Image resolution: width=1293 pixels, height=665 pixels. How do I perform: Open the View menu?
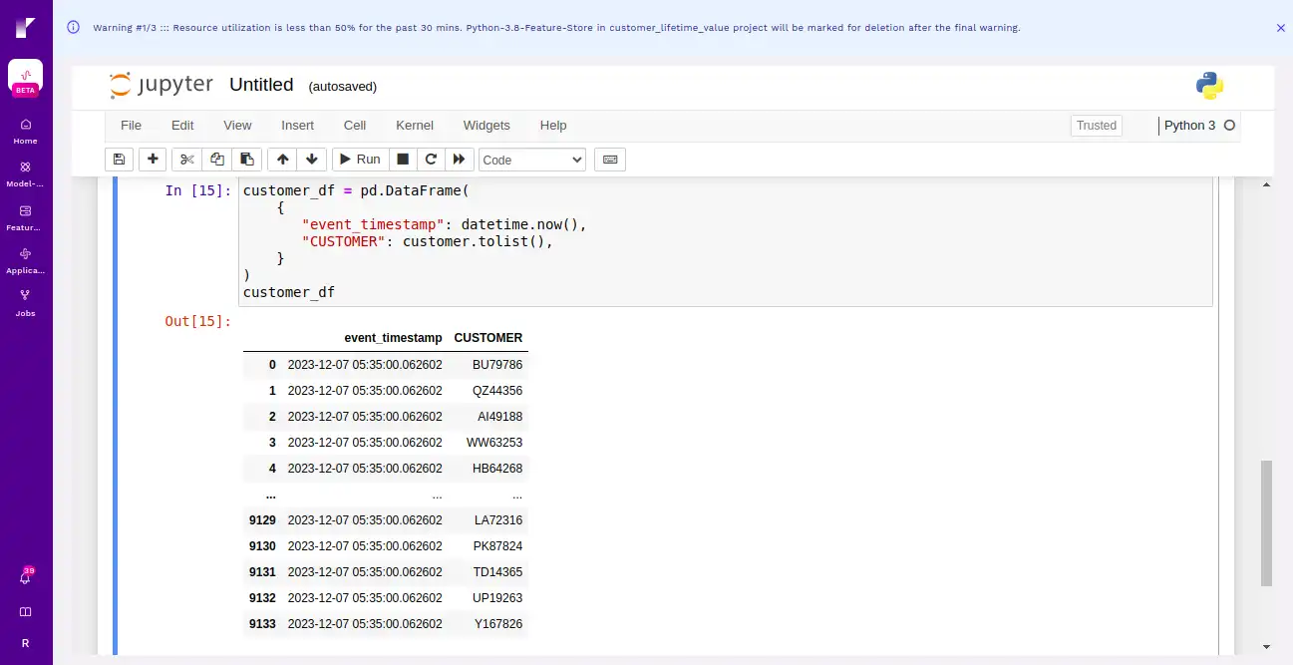pyautogui.click(x=237, y=126)
